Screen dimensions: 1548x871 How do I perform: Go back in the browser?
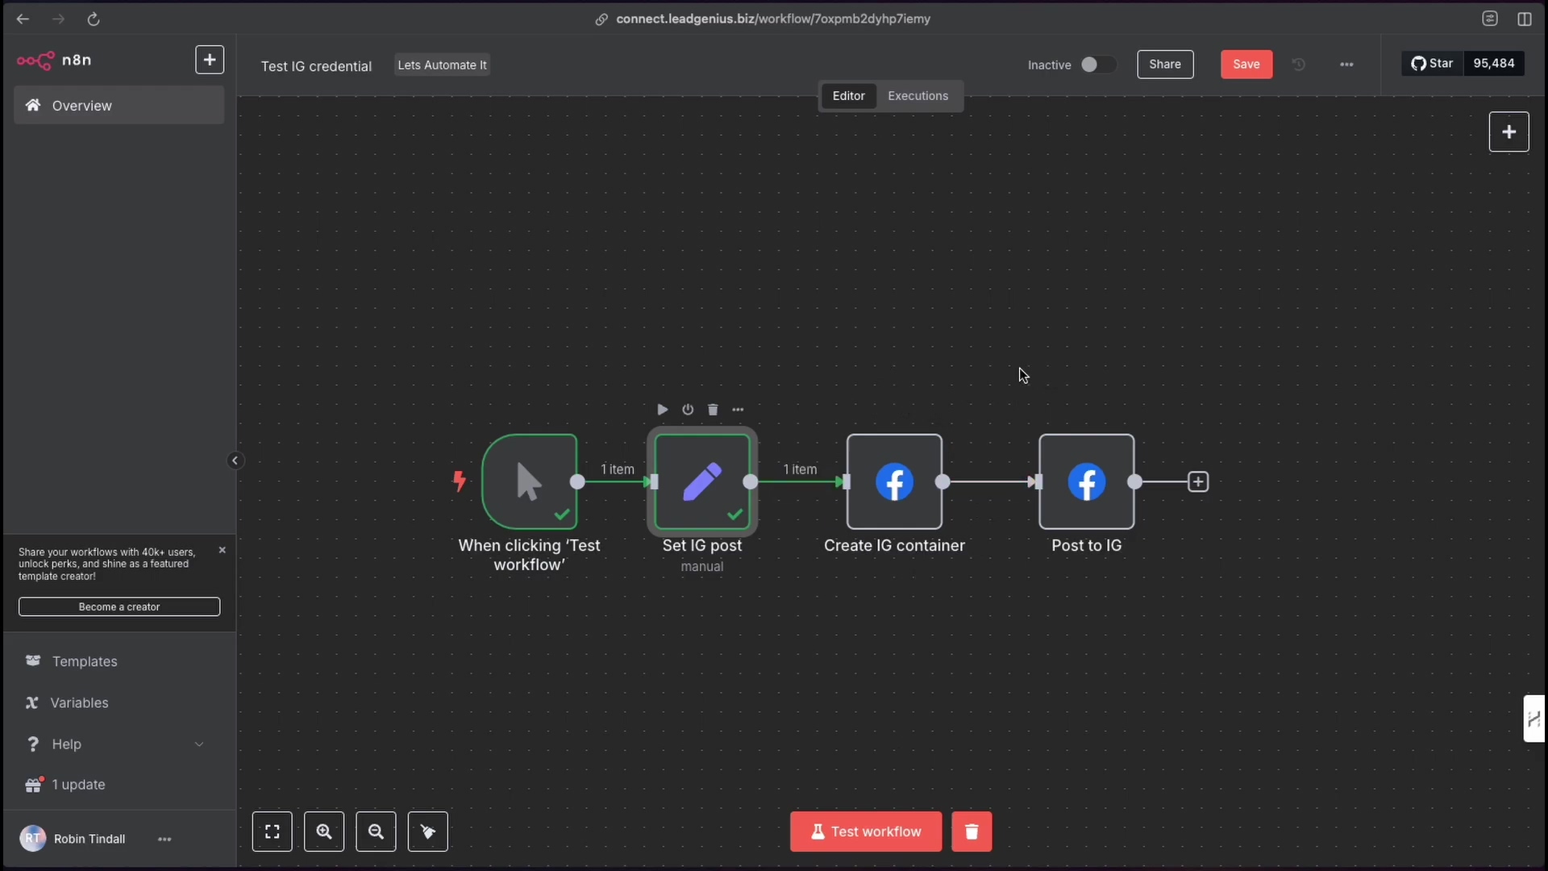(x=23, y=19)
